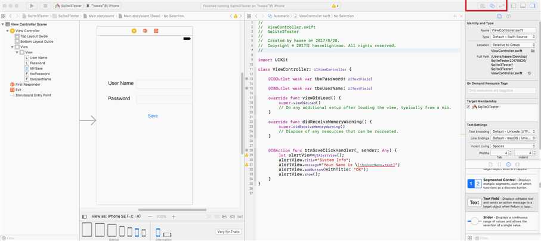Go back in storyboard editor history
This screenshot has height=241, width=541.
click(10, 16)
